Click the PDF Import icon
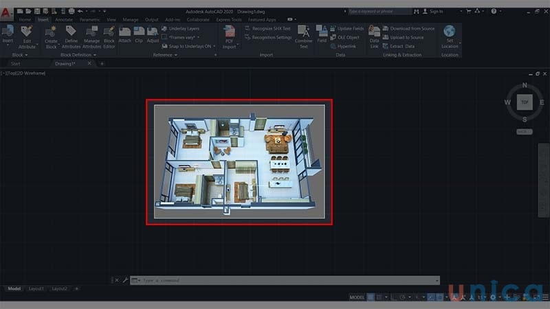 229,33
